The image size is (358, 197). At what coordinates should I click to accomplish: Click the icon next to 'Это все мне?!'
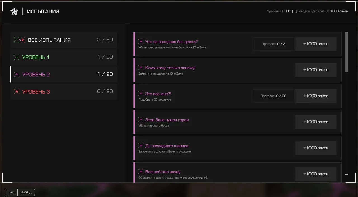[x=141, y=94]
